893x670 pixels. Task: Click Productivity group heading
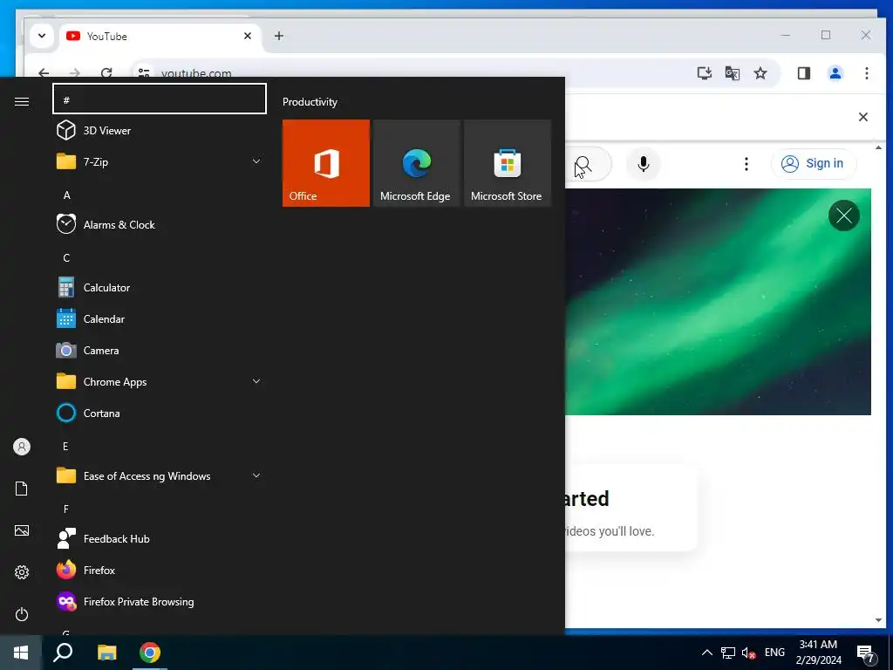tap(310, 102)
